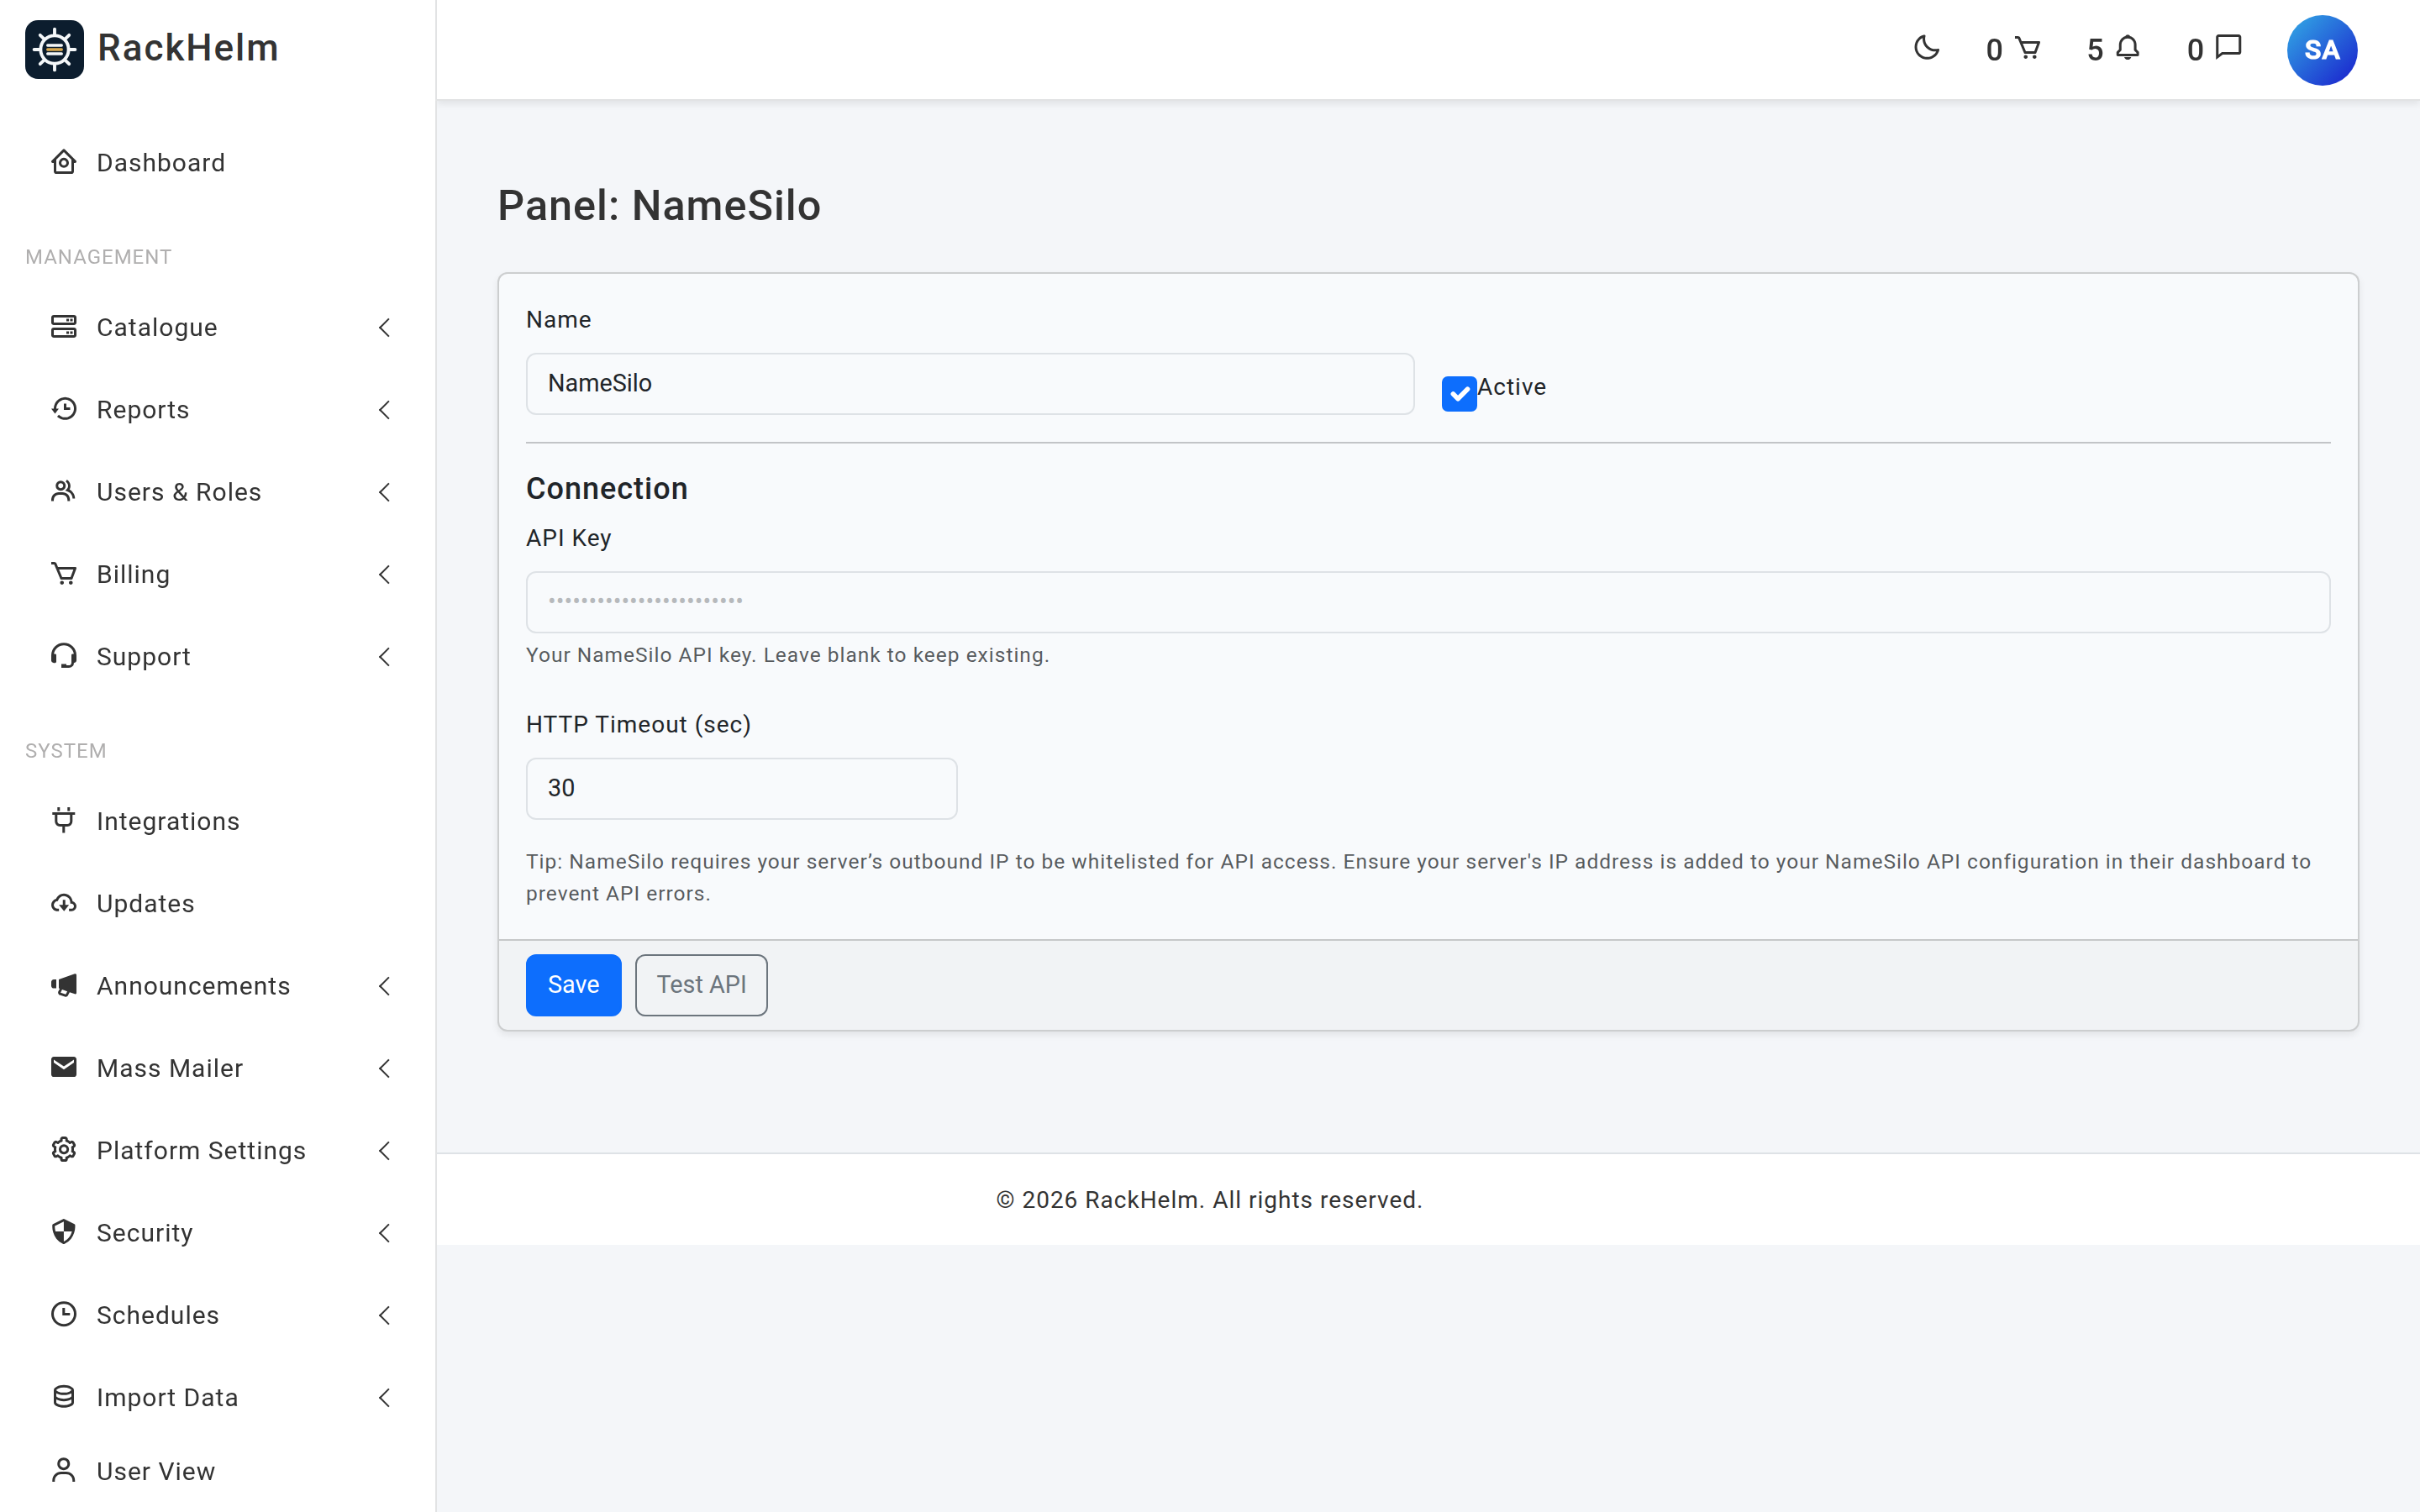
Task: Expand the Announcements chevron
Action: tap(385, 986)
